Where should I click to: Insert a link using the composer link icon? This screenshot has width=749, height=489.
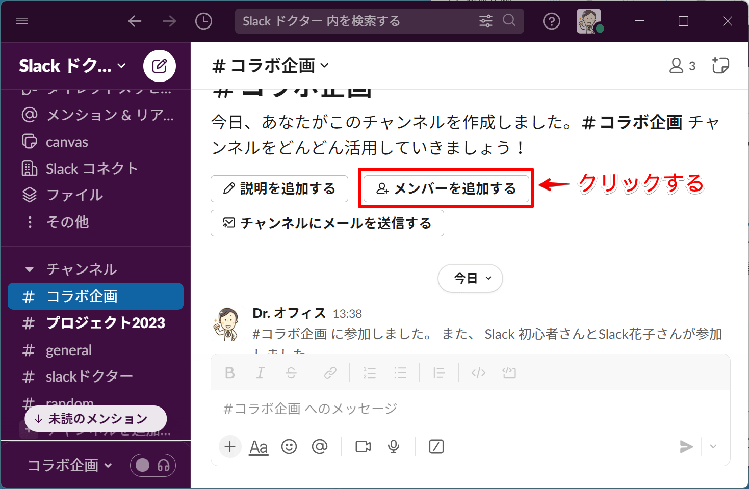[330, 372]
